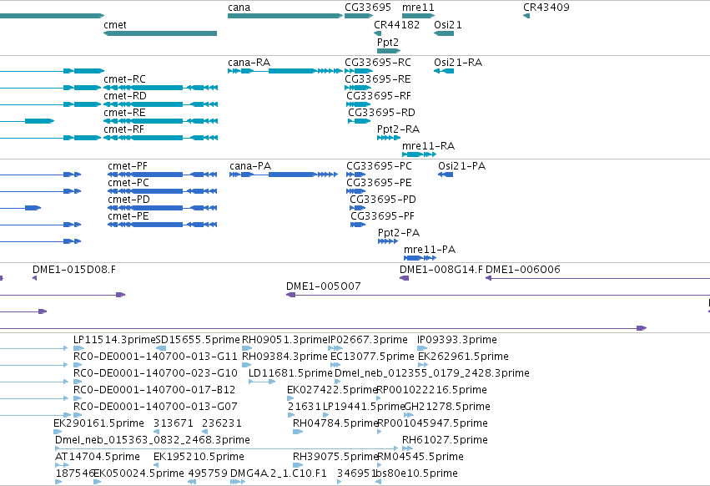
Task: Click the cmet gene feature label
Action: point(115,25)
